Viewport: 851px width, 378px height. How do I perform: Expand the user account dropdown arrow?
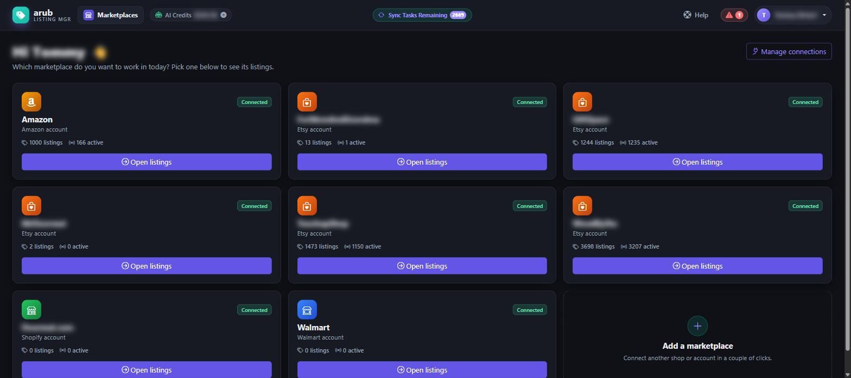coord(824,15)
